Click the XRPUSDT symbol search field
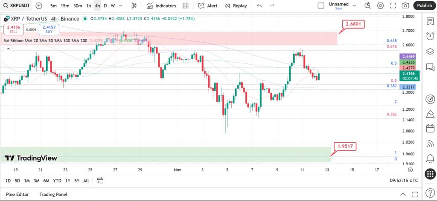Screen dimensions: 437x201 point(17,6)
